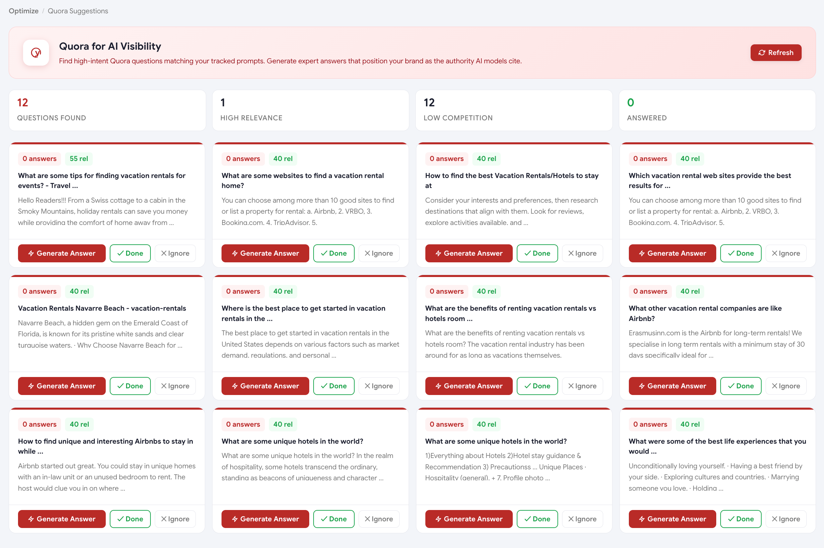Image resolution: width=824 pixels, height=548 pixels.
Task: Generate Answer for 'vacation rentals vs hotels room' question
Action: [x=469, y=386]
